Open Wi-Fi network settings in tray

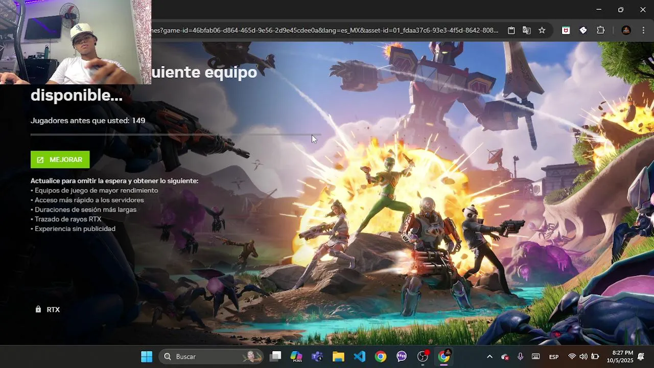(x=572, y=357)
